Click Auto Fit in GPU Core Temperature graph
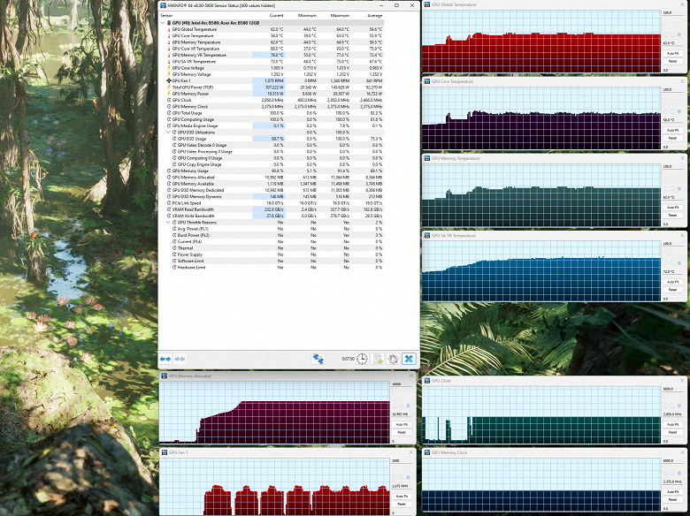 (672, 131)
